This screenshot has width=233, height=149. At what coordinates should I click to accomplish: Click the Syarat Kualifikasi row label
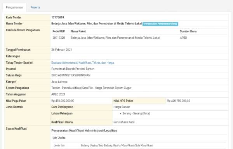[x=17, y=128]
